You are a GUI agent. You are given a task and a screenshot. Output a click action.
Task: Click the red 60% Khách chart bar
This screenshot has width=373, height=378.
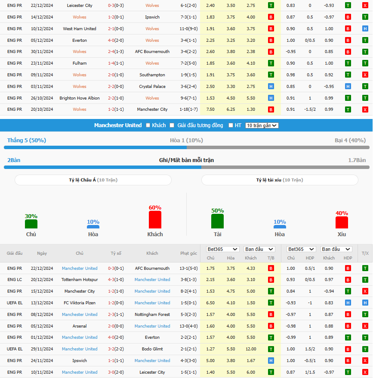click(x=155, y=220)
